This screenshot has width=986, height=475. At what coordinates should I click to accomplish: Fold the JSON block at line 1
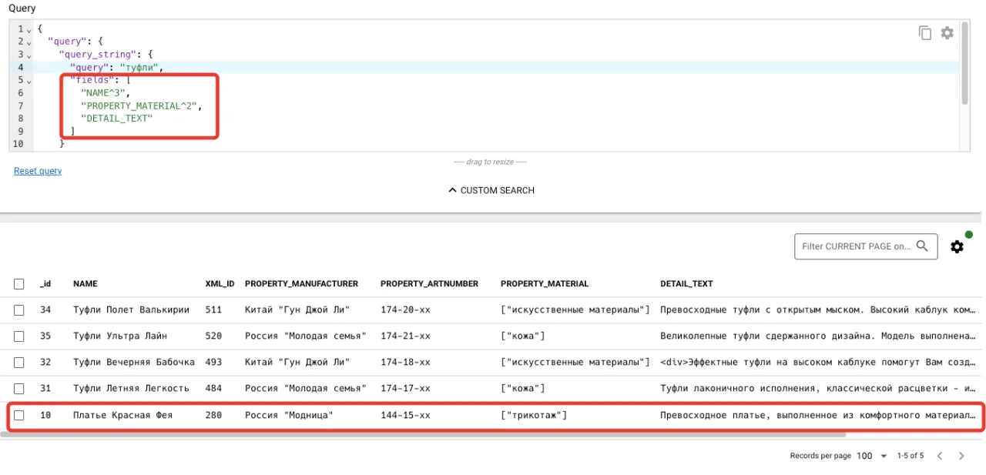[29, 29]
